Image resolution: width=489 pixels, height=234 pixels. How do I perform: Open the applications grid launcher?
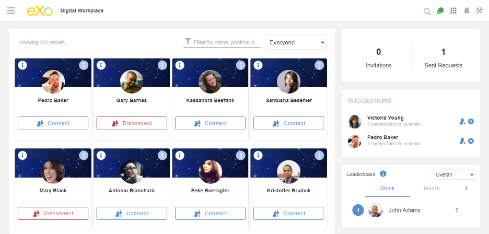[453, 10]
